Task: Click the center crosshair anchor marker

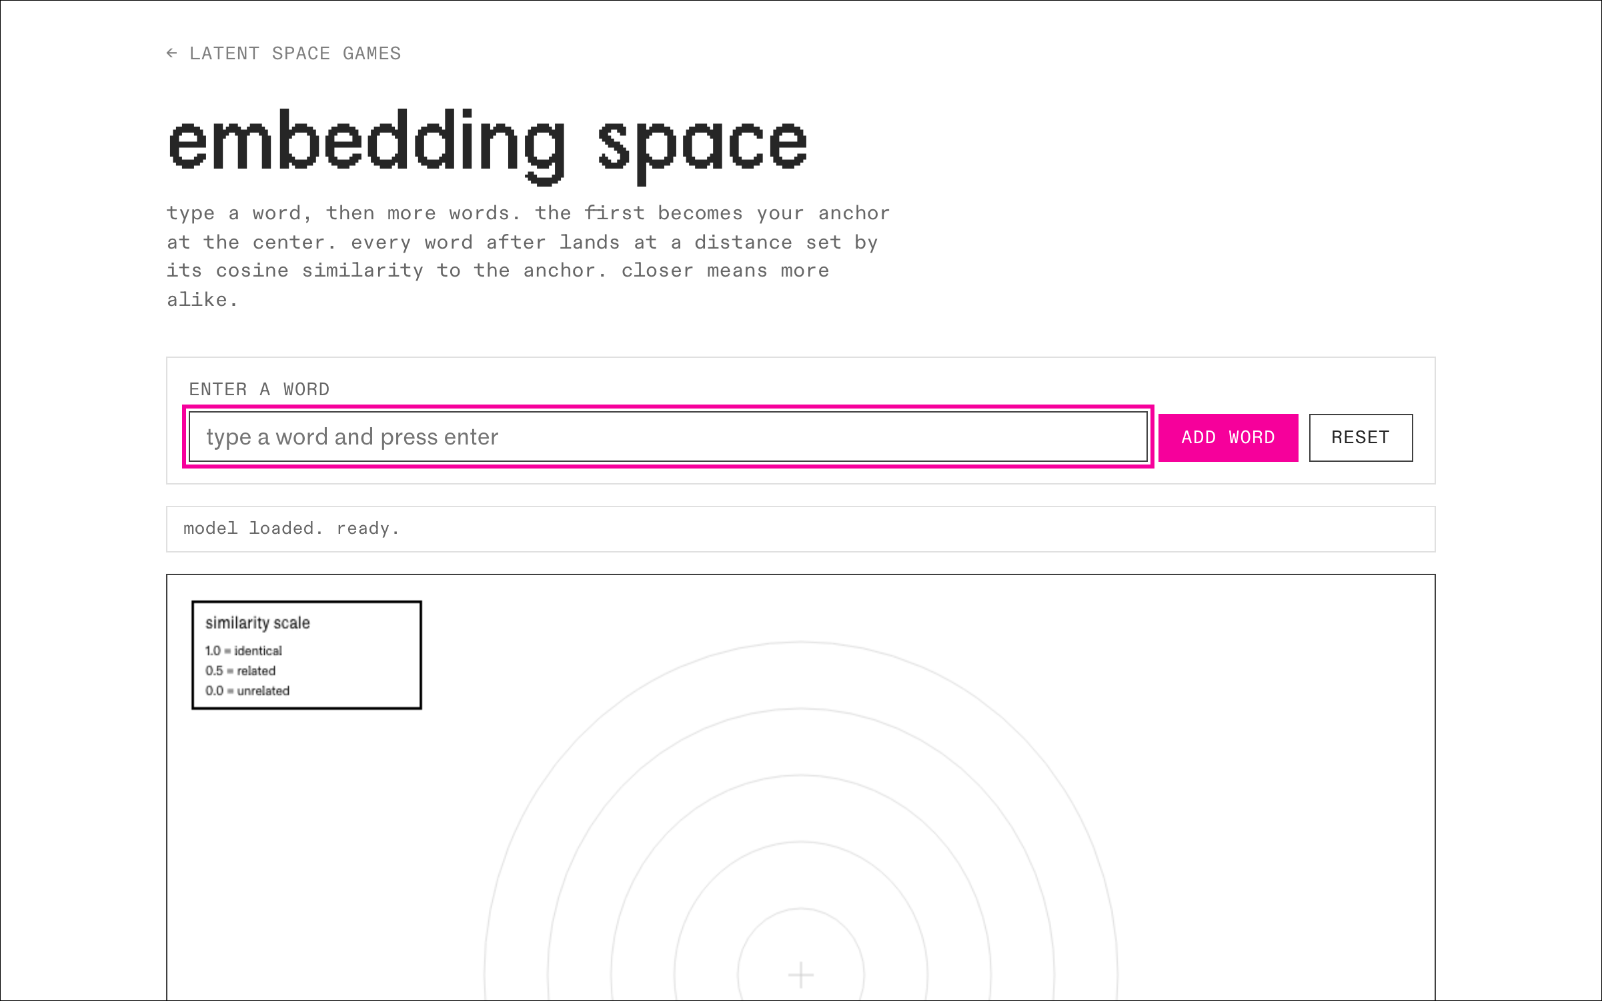Action: point(800,974)
